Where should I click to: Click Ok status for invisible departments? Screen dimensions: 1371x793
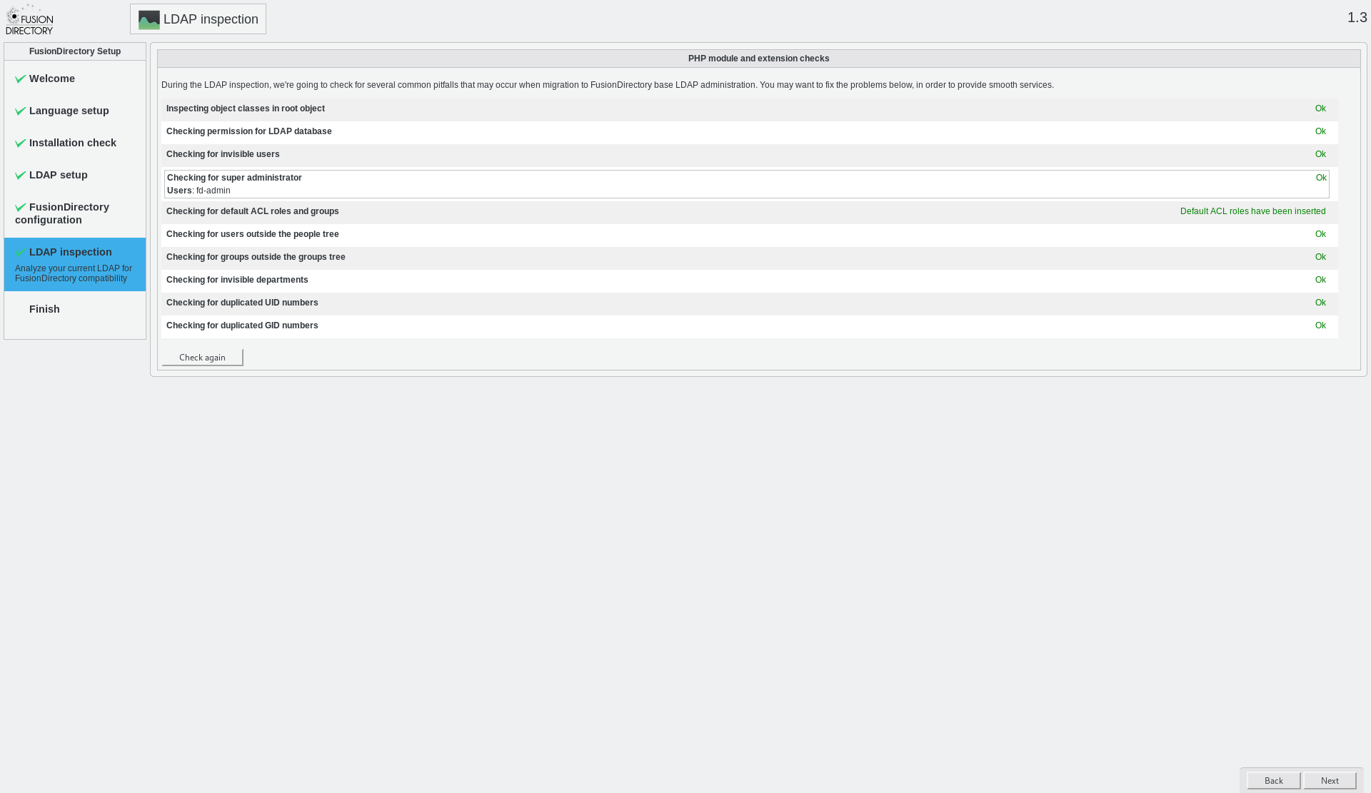pos(1320,280)
